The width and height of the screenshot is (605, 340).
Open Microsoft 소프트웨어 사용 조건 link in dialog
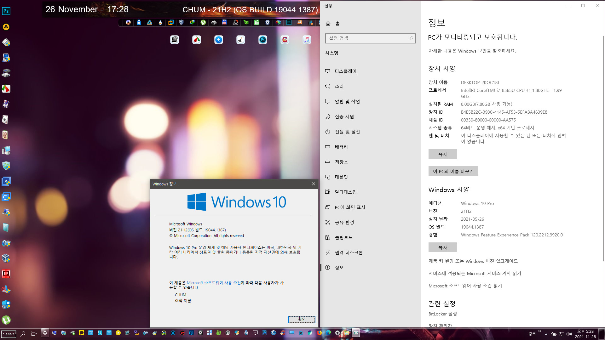tap(214, 283)
